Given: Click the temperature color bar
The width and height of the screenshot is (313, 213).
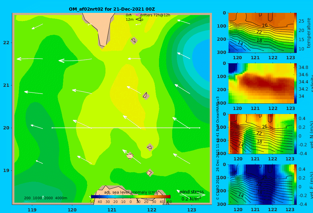Looking at the screenshot, I should click(295, 33).
